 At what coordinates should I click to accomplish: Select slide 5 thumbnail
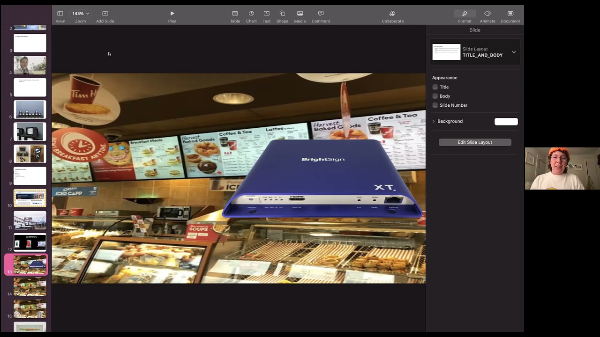click(x=30, y=88)
